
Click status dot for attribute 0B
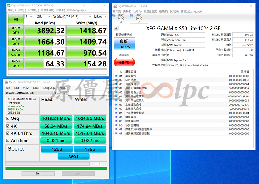pyautogui.click(x=116, y=117)
